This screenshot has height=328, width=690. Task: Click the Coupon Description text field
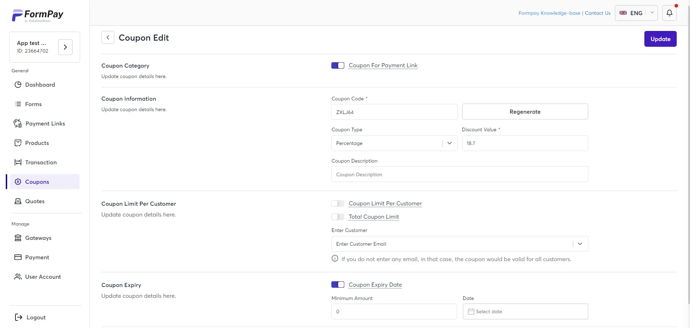[x=459, y=174]
